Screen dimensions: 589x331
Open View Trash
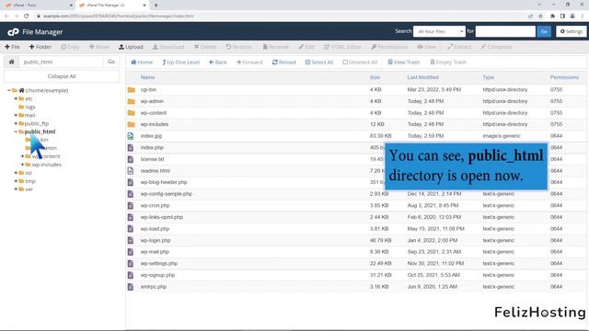pyautogui.click(x=404, y=63)
